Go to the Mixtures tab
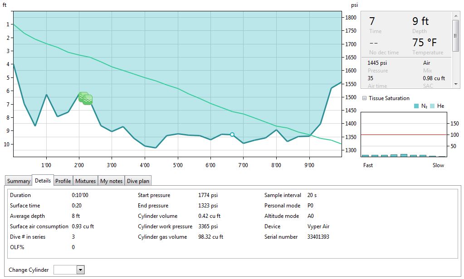Image resolution: width=464 pixels, height=279 pixels. [85, 181]
